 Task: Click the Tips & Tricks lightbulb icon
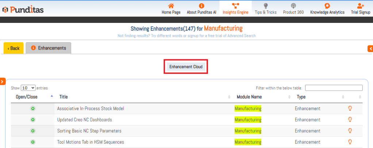266,6
